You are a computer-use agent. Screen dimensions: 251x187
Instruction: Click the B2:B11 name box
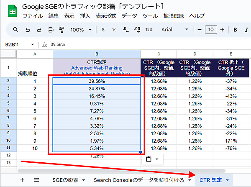(12, 44)
